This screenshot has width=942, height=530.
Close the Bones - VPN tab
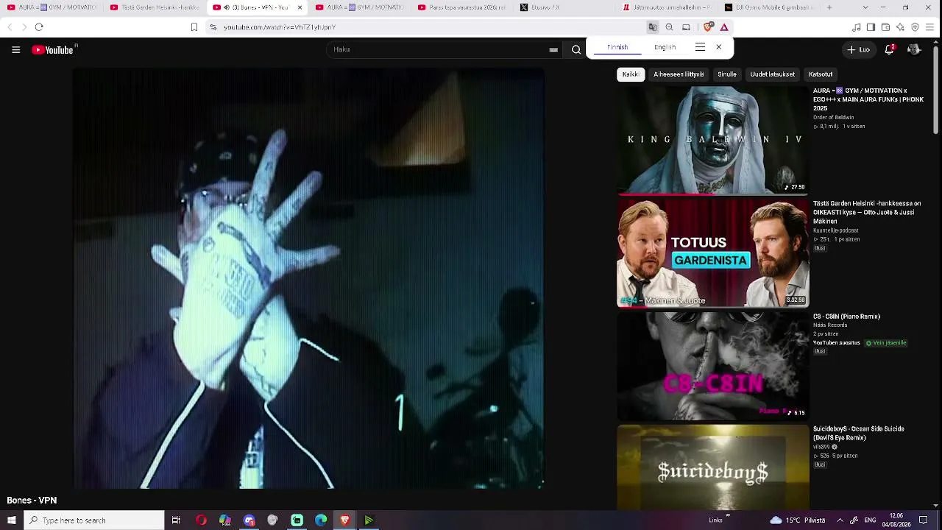coord(300,7)
